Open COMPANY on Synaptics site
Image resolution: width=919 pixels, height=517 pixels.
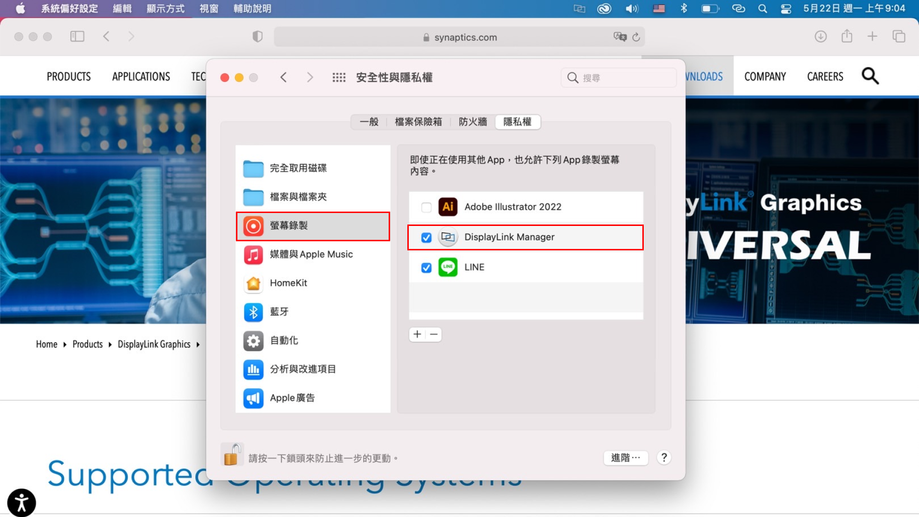[765, 77]
